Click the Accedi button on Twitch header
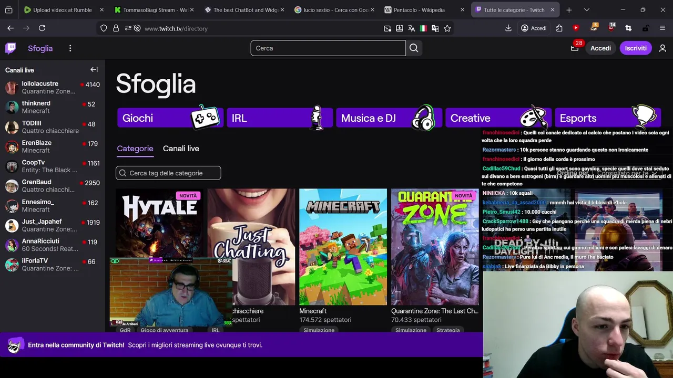Screen dimensions: 673x378 pyautogui.click(x=600, y=48)
